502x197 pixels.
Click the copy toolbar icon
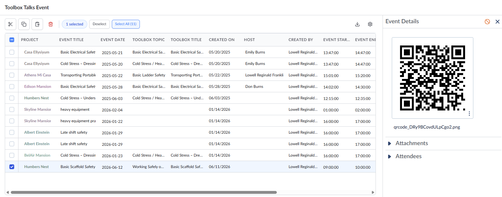point(24,24)
